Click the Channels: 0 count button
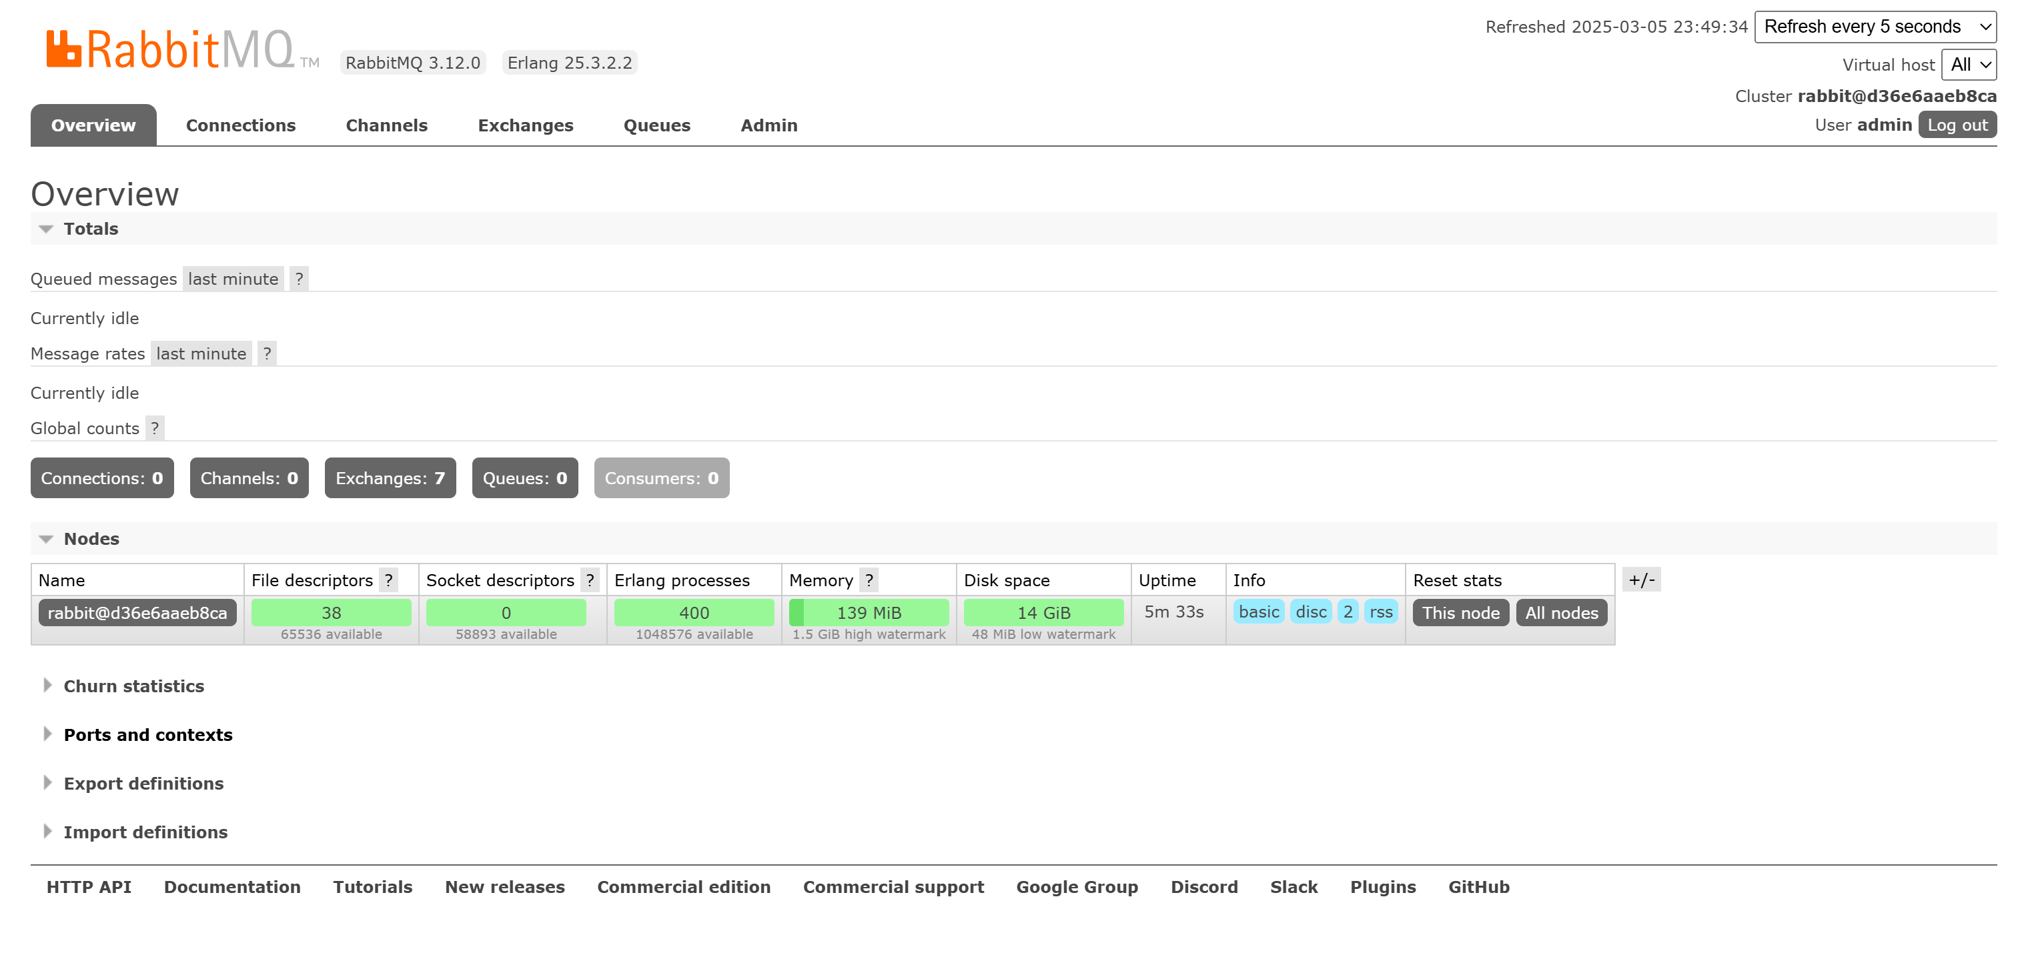Image resolution: width=2022 pixels, height=953 pixels. 249,478
